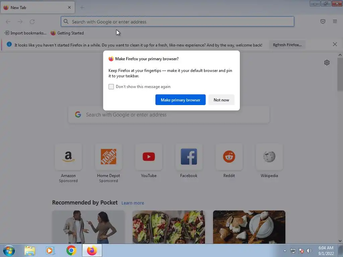The width and height of the screenshot is (343, 257).
Task: Click the scrollbar up arrow
Action: pos(340,55)
